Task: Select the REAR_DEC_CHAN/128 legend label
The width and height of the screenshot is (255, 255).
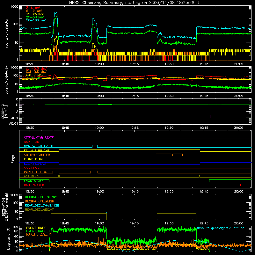Action: (x=42, y=205)
